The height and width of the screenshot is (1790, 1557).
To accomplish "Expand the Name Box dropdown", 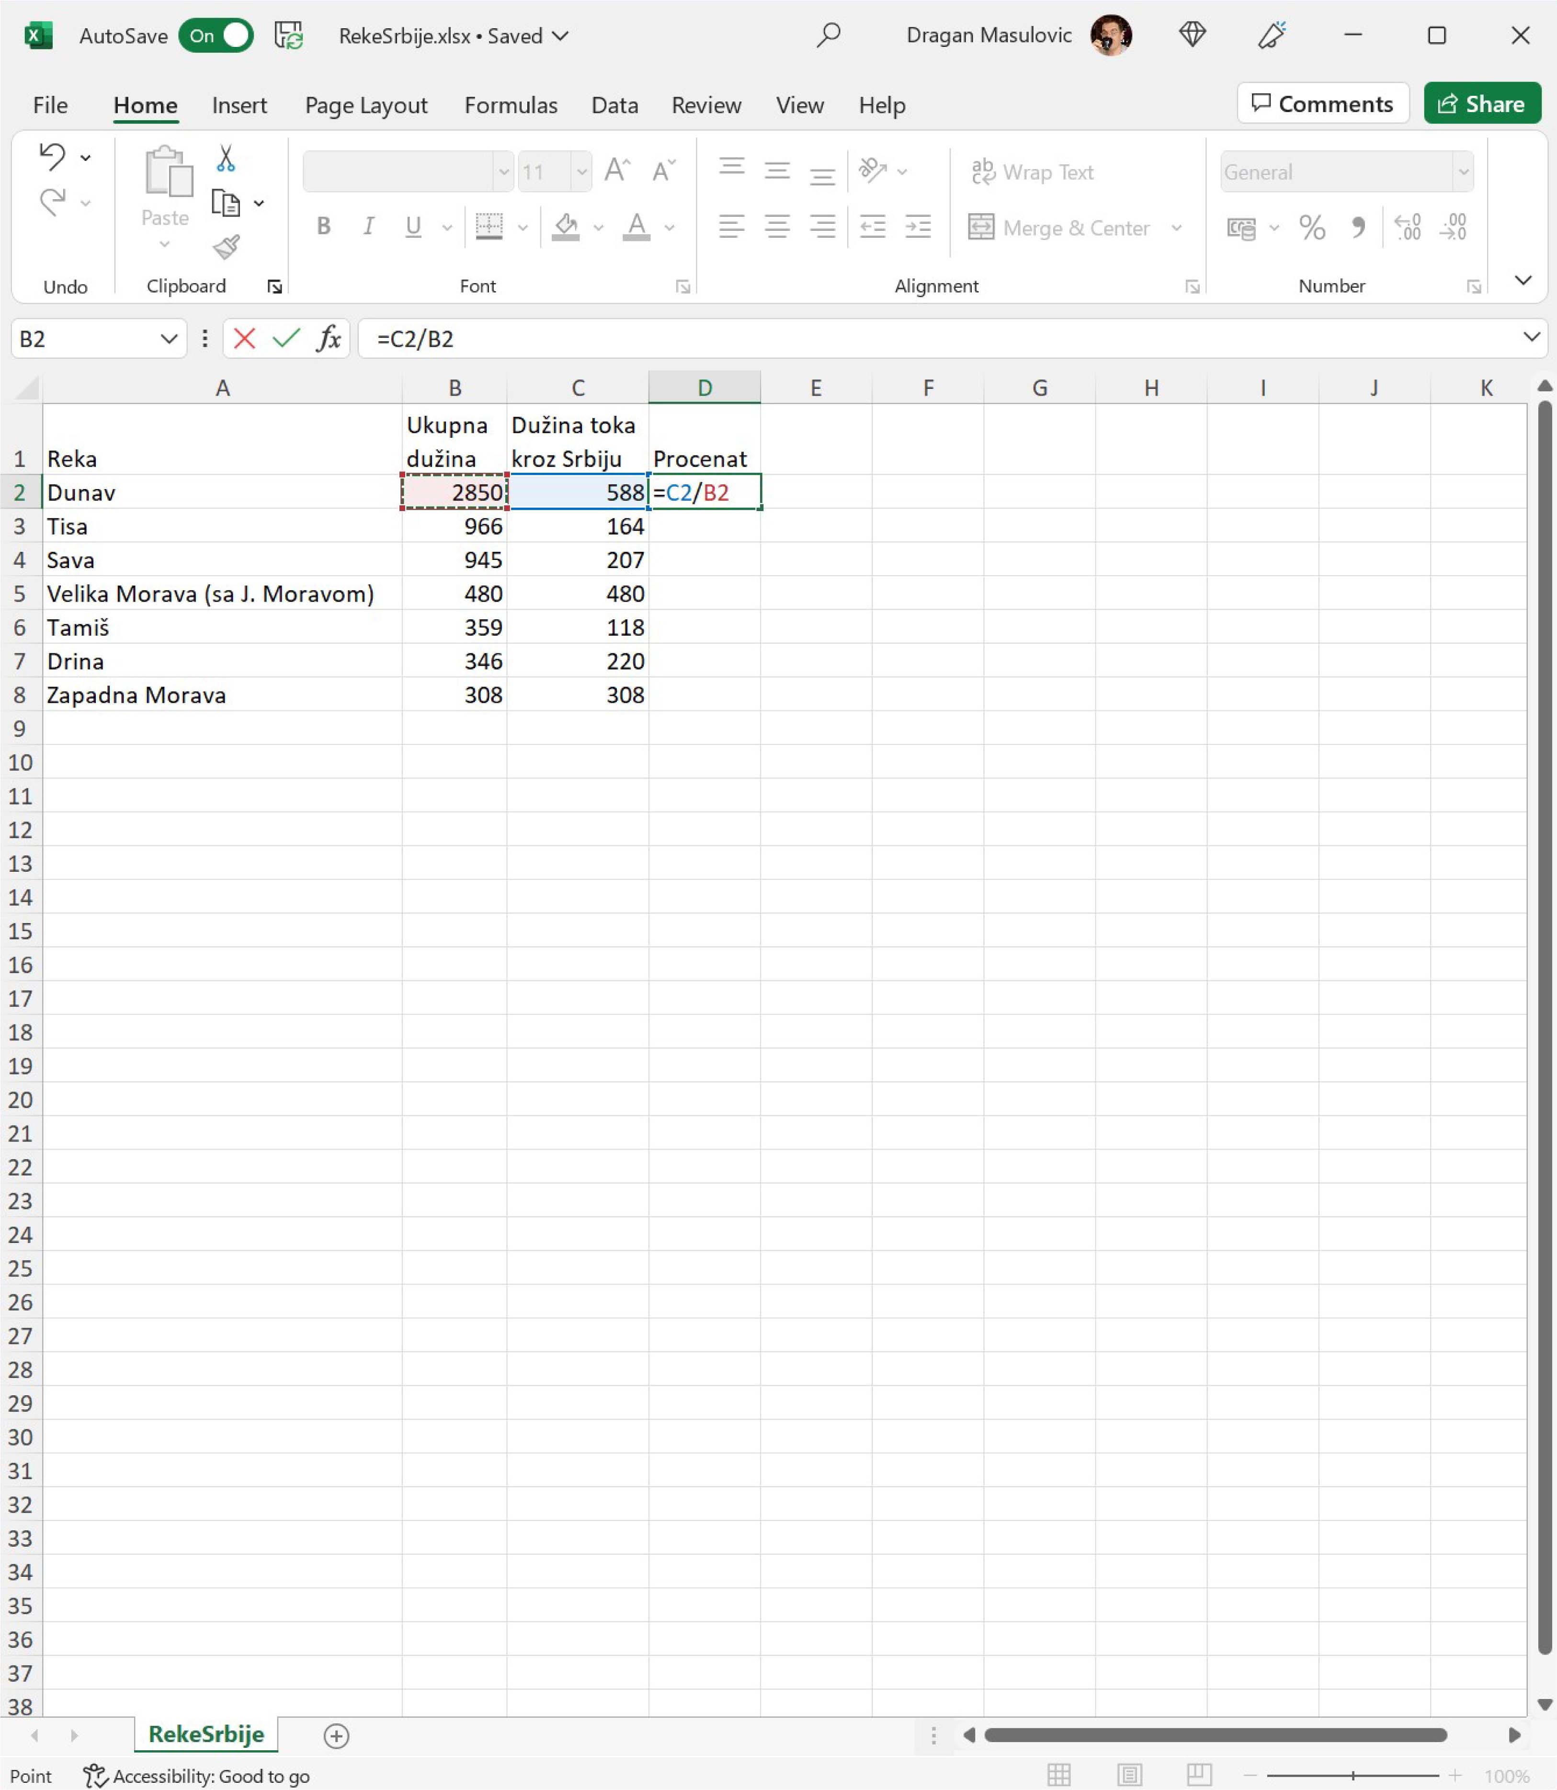I will point(169,338).
